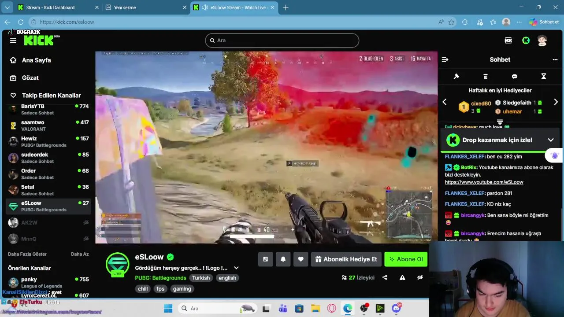Toggle hide viewer count eye icon

click(x=420, y=277)
